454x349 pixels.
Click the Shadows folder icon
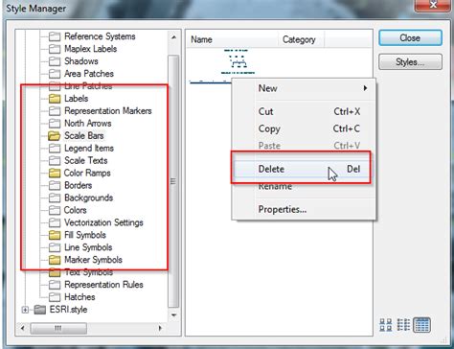click(55, 61)
